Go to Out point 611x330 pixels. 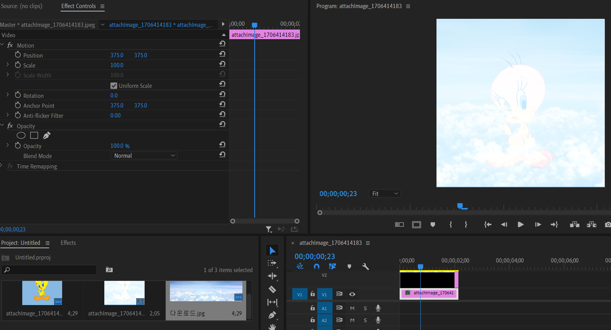554,224
